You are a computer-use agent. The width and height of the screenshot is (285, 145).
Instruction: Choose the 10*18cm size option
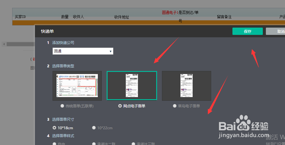point(54,128)
